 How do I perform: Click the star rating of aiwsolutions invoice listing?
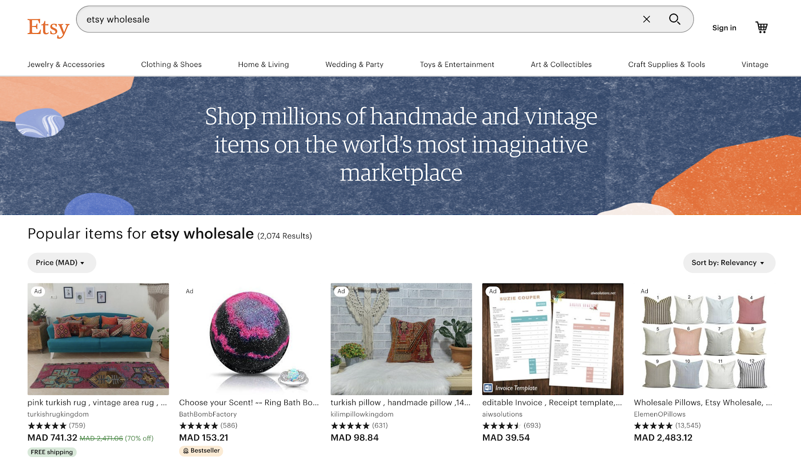(x=501, y=425)
